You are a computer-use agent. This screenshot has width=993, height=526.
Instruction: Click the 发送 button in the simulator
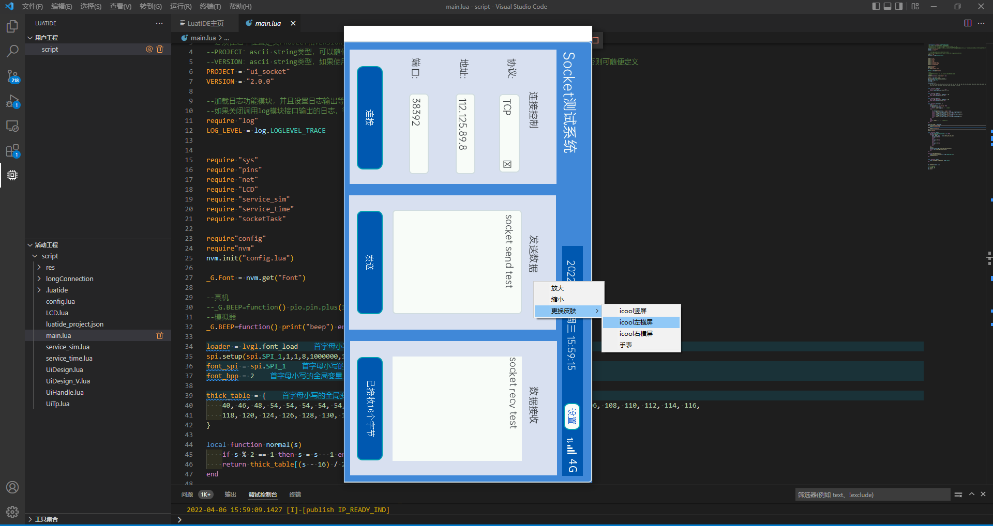tap(370, 262)
